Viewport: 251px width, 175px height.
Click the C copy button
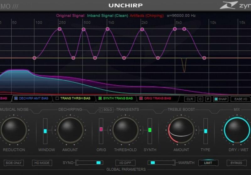pos(200,99)
